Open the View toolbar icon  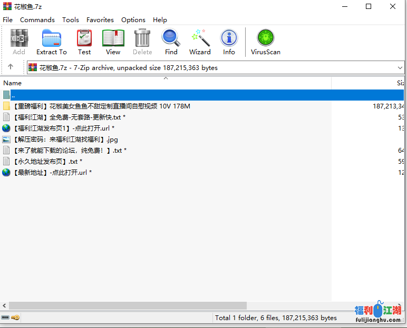(x=113, y=42)
